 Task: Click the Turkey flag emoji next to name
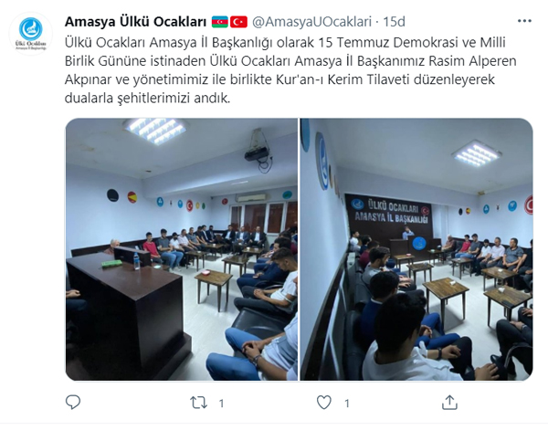(238, 22)
